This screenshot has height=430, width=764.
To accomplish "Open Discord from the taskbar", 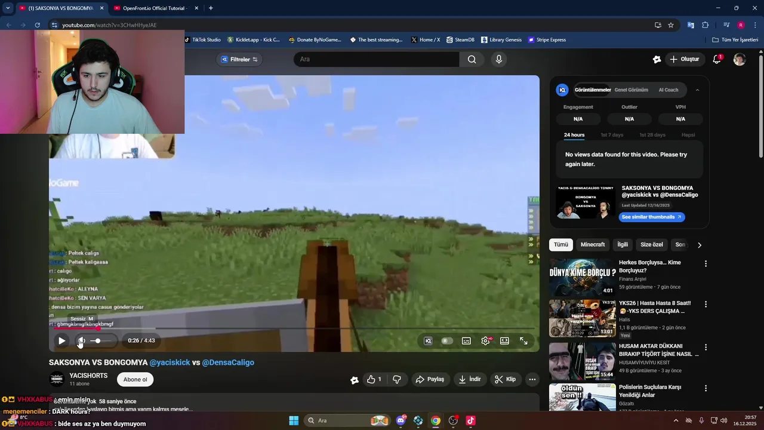I will coord(401,420).
